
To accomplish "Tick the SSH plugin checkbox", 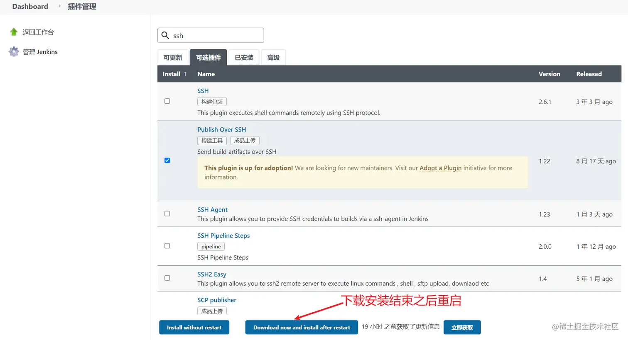I will tap(167, 101).
